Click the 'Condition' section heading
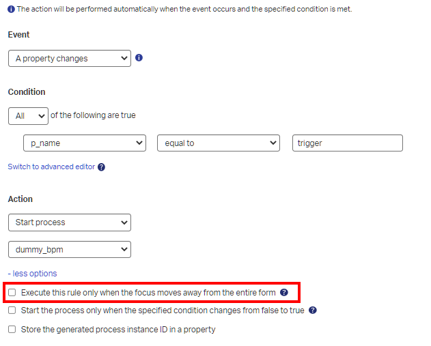This screenshot has width=431, height=346. tap(27, 92)
